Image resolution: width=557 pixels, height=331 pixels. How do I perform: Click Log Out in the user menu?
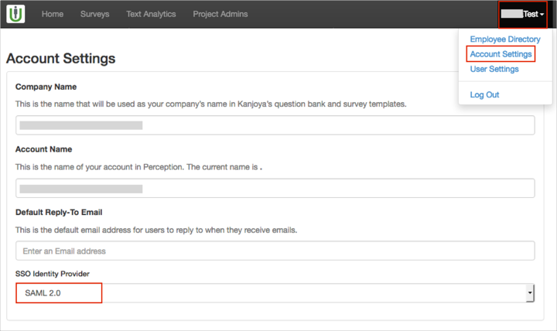(484, 94)
